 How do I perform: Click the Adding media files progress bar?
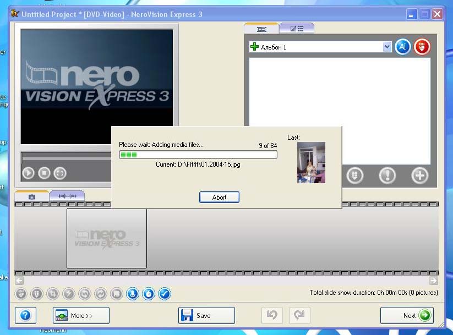tap(198, 155)
